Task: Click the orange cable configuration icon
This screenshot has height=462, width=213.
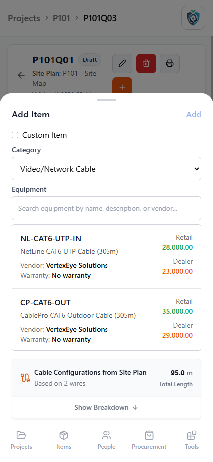Action: 25,377
